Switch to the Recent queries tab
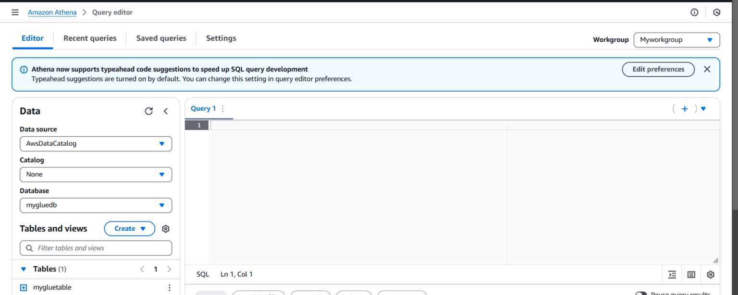738x295 pixels. 90,38
